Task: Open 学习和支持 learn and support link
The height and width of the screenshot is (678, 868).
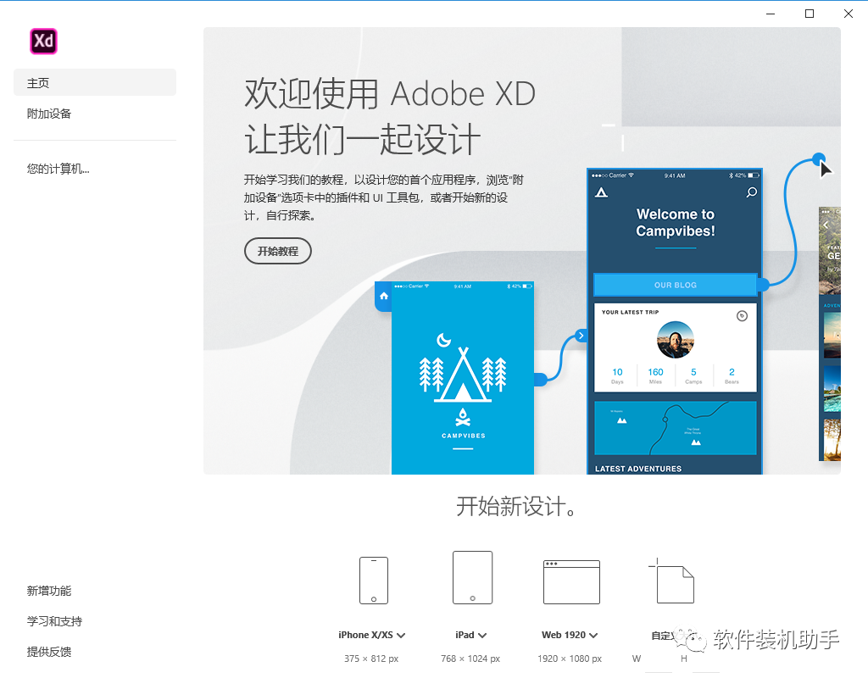Action: 54,621
